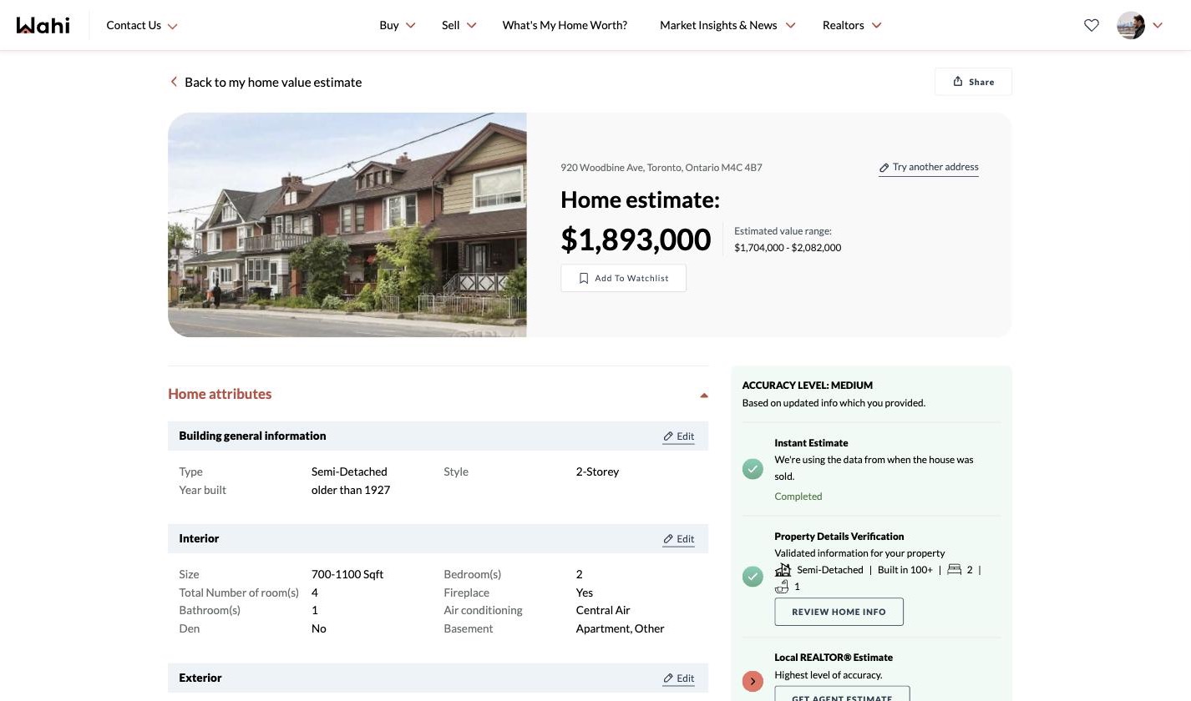Open What's My Home Worth page
This screenshot has width=1191, height=701.
565,25
